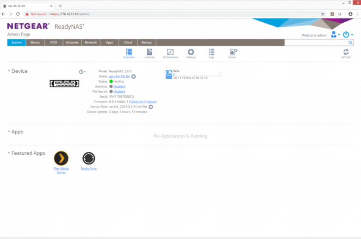This screenshot has height=239, width=361.
Task: Click the NETGEAR logo
Action: tap(28, 26)
